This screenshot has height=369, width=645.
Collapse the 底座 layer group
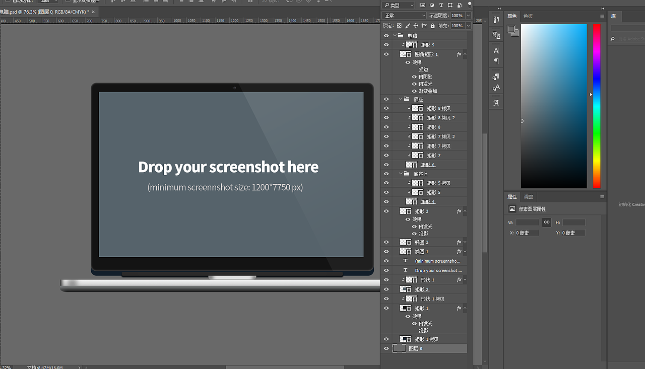click(x=401, y=99)
